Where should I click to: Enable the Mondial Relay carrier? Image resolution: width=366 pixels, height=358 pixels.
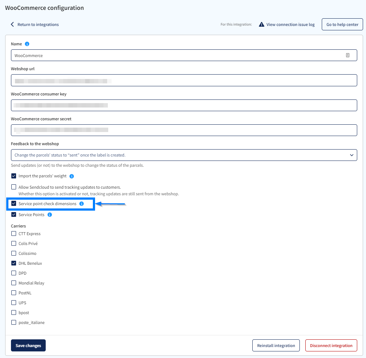[x=14, y=283]
